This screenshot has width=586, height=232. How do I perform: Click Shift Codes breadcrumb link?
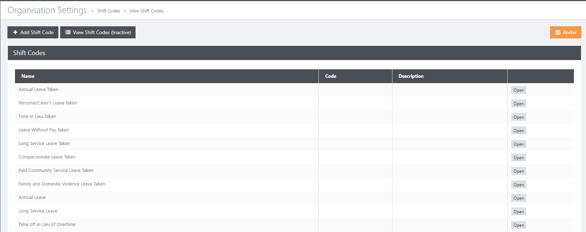tap(109, 11)
